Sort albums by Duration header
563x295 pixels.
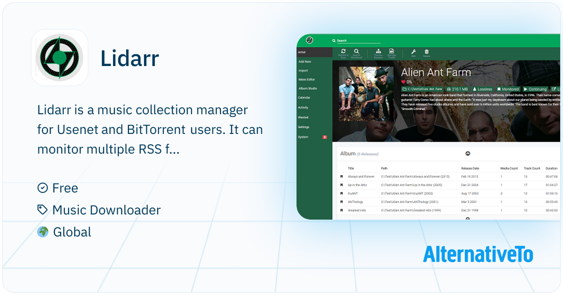tap(551, 168)
